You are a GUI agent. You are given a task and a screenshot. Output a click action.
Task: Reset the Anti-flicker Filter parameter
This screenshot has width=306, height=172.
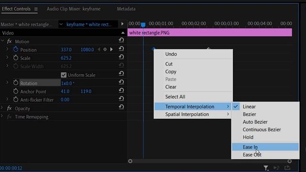tap(121, 99)
